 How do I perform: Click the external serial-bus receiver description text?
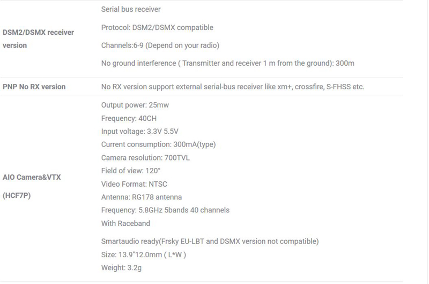click(233, 87)
